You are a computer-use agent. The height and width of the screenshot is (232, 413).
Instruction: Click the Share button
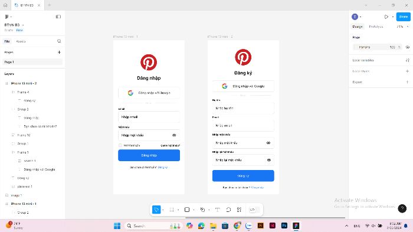403,17
